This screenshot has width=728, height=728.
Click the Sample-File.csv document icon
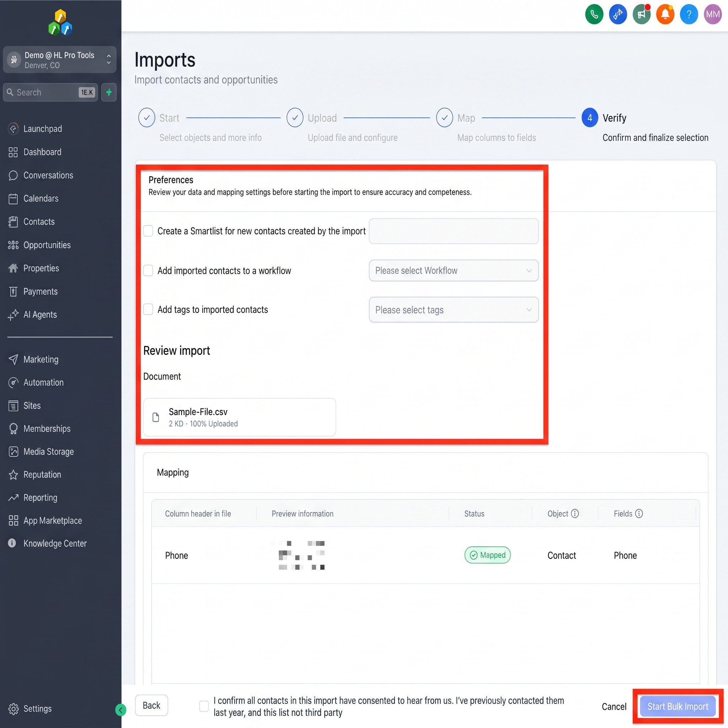pyautogui.click(x=156, y=417)
